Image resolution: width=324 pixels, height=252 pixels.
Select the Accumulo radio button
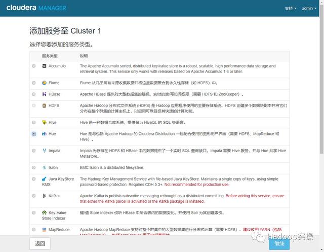click(x=34, y=66)
